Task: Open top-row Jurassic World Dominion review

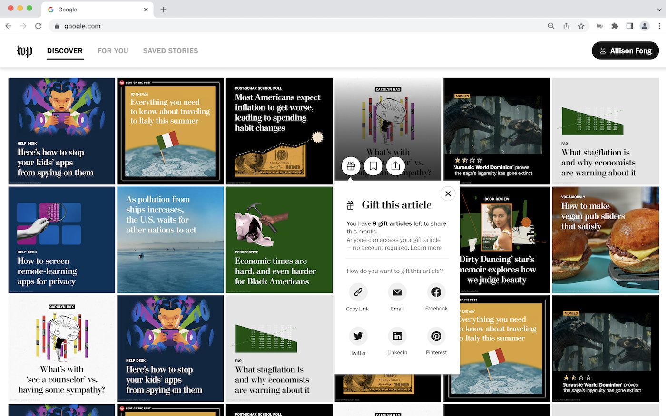Action: coord(497,131)
